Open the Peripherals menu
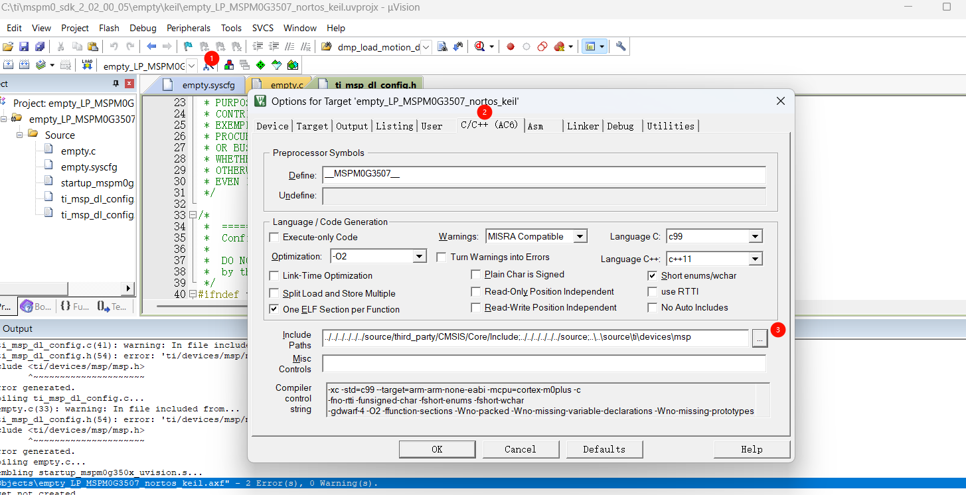 [x=188, y=28]
